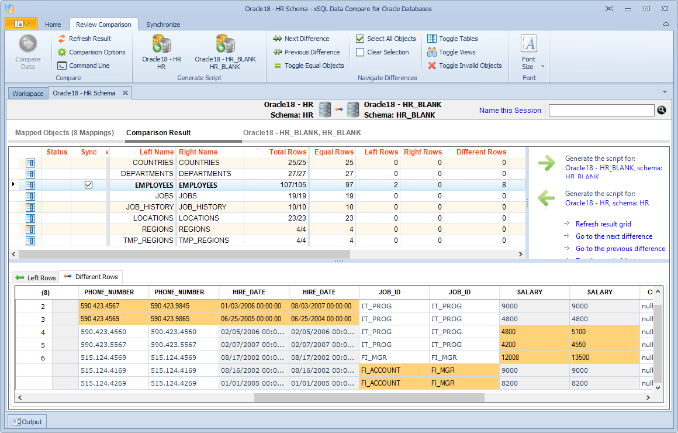
Task: Click the Toggle Tables icon
Action: 433,38
